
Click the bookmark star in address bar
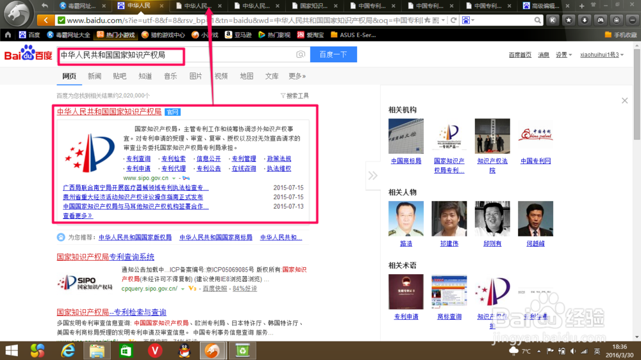[x=427, y=20]
